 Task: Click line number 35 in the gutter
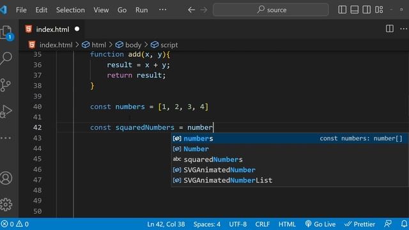[37, 54]
